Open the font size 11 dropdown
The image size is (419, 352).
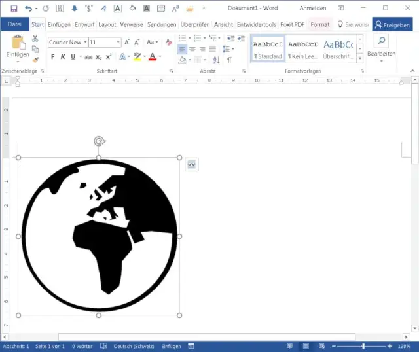click(x=118, y=42)
